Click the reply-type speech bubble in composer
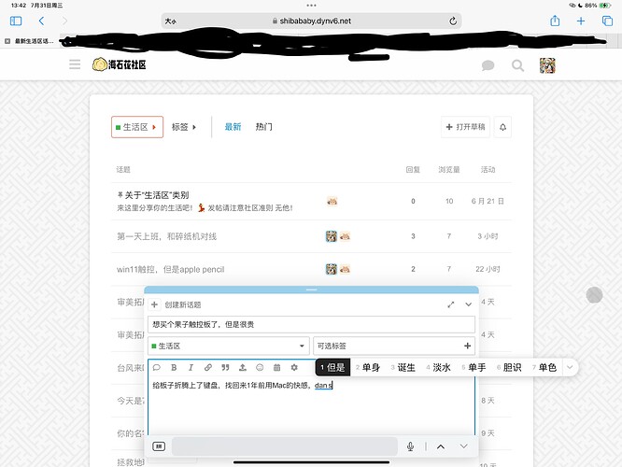This screenshot has height=467, width=622. (x=157, y=367)
